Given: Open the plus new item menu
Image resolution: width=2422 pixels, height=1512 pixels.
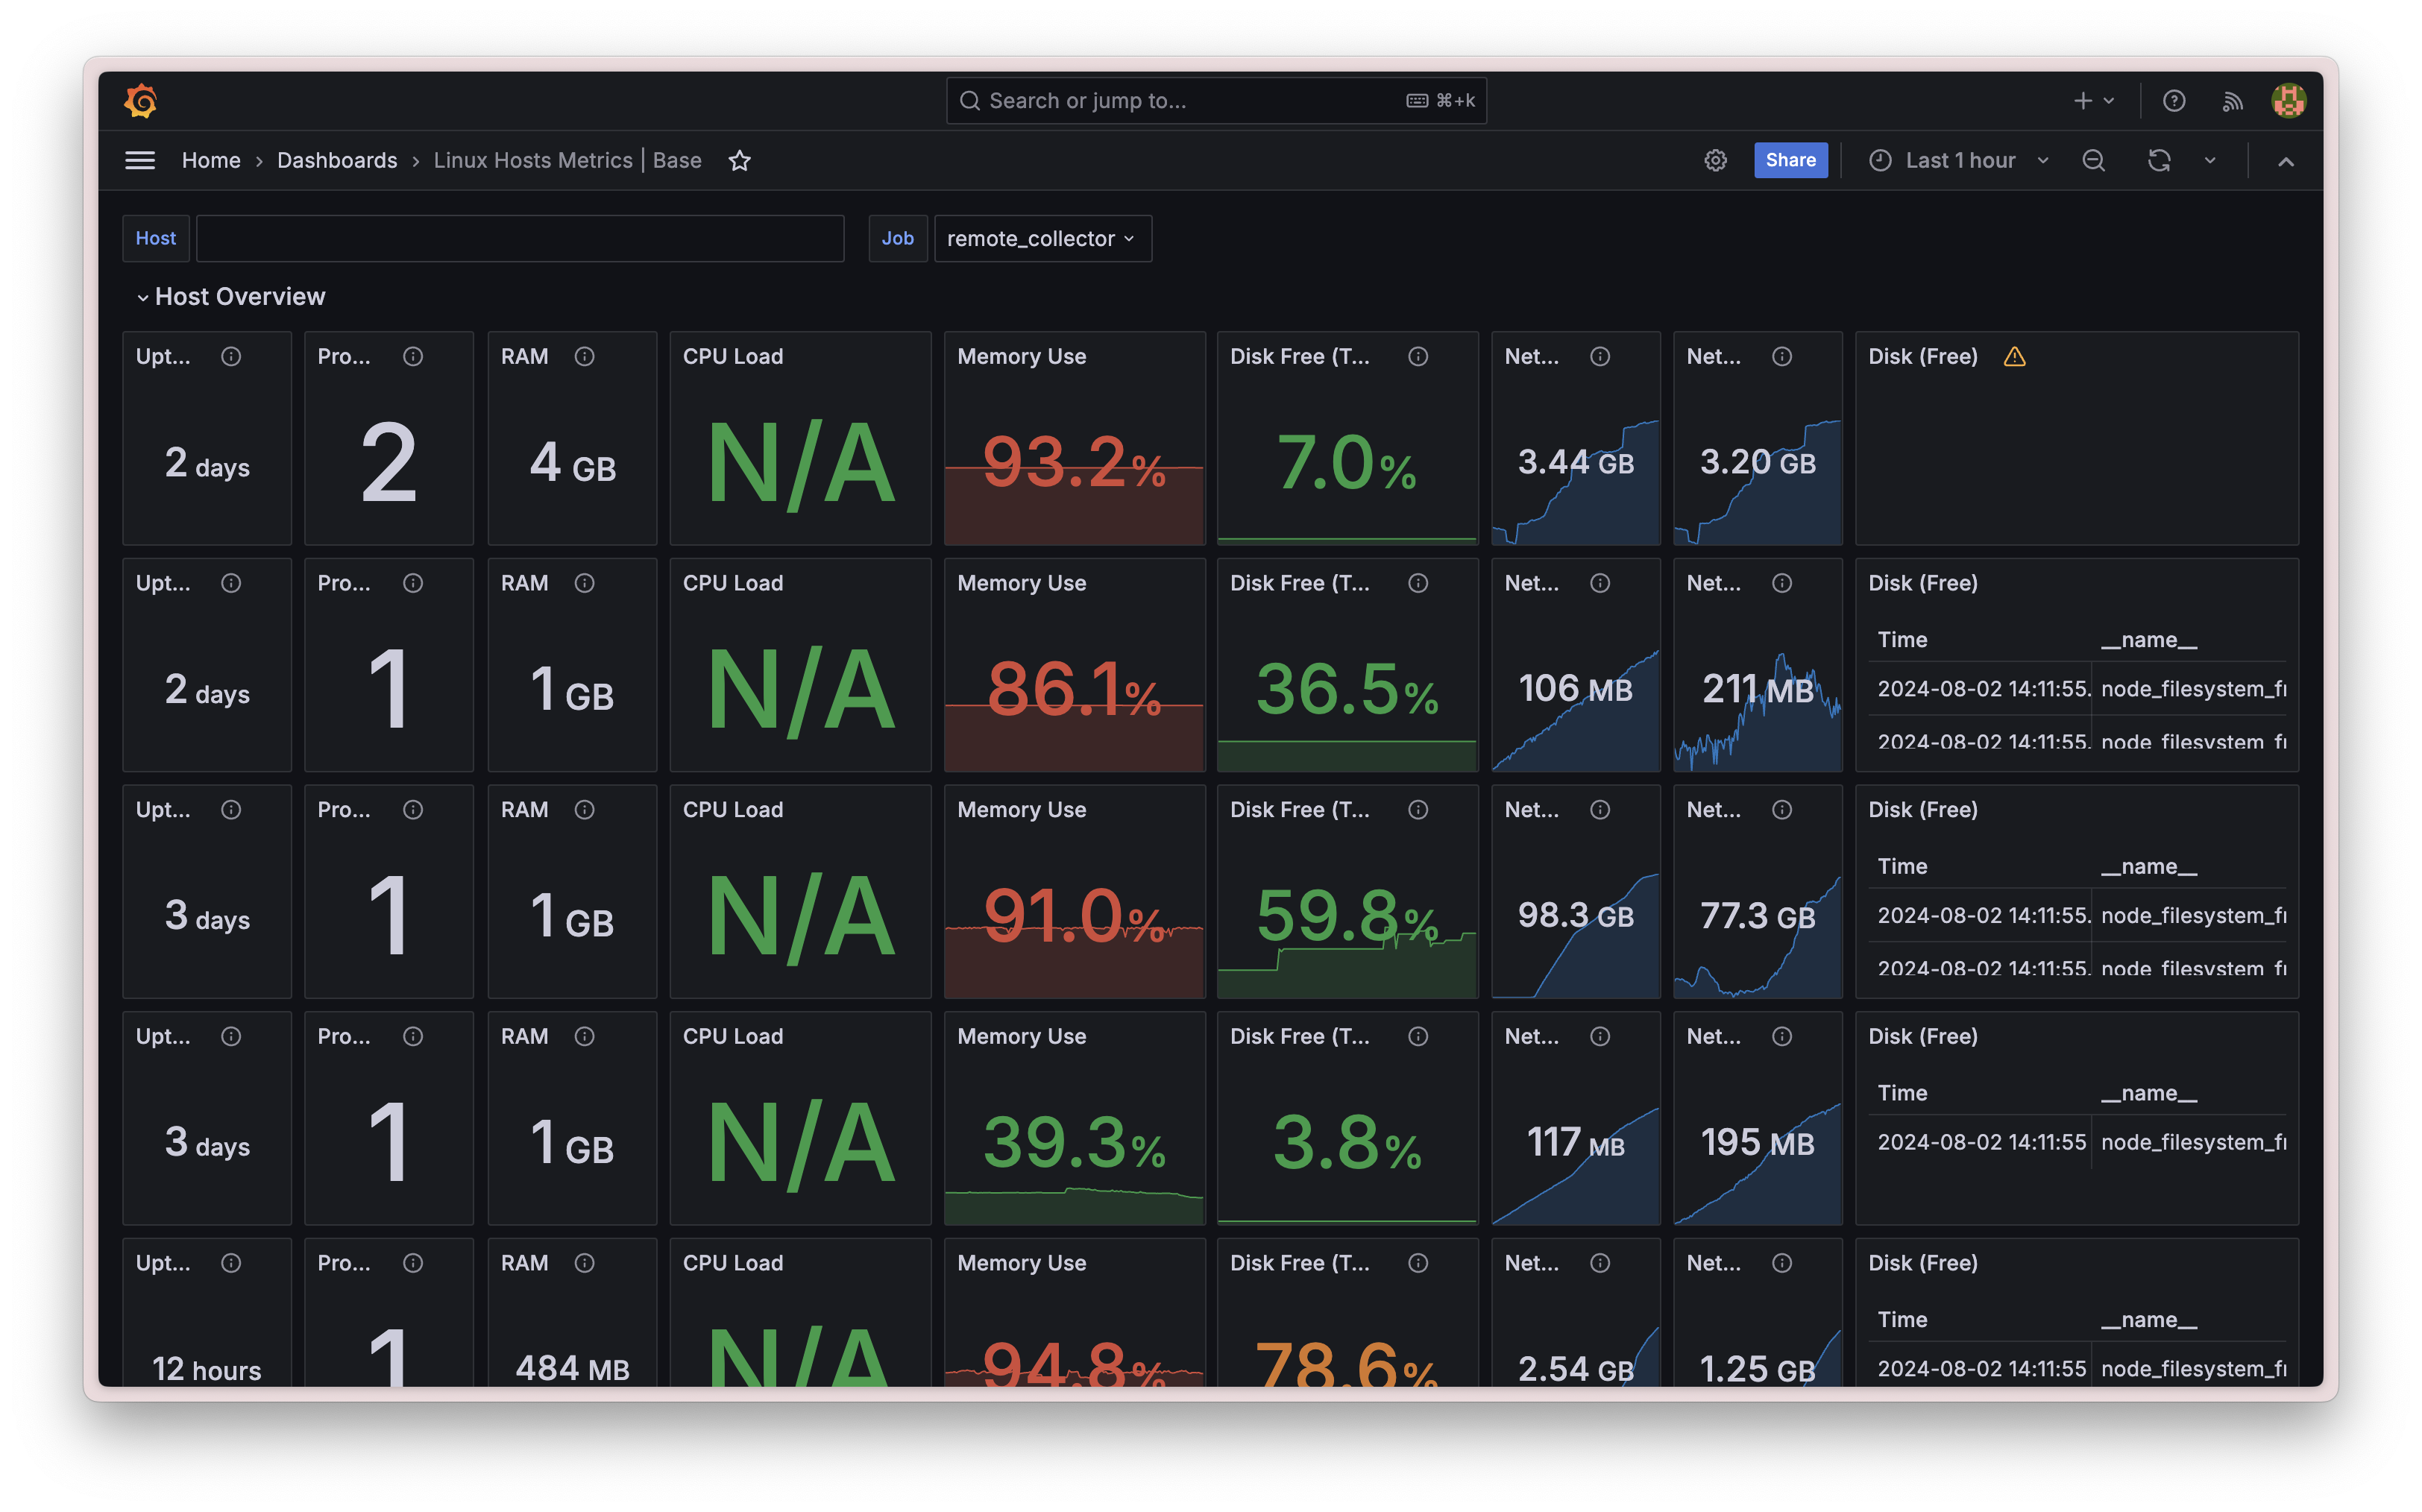Looking at the screenshot, I should click(2093, 101).
